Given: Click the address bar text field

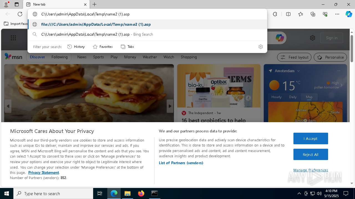Looking at the screenshot, I should tap(147, 14).
